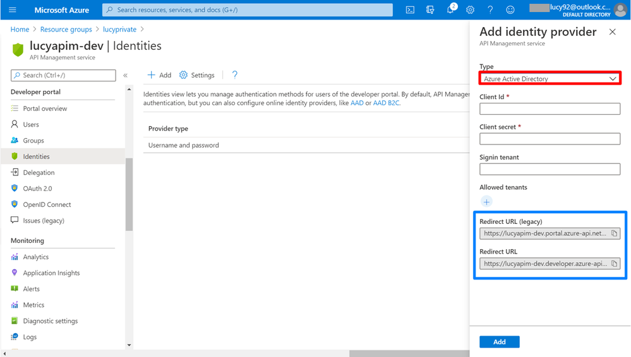Viewport: 631px width, 357px height.
Task: Click the Microsoft Azure logo text
Action: click(61, 10)
